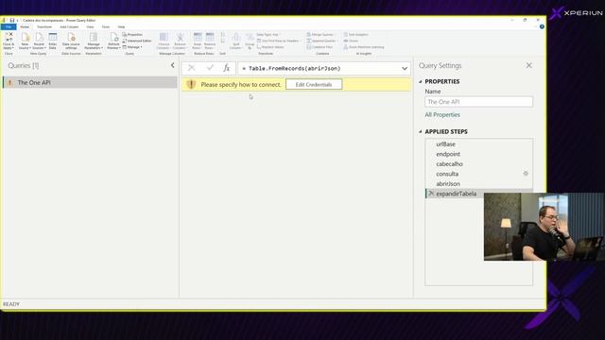The height and width of the screenshot is (340, 605).
Task: Choose Combine Files in Combine group
Action: pyautogui.click(x=320, y=47)
